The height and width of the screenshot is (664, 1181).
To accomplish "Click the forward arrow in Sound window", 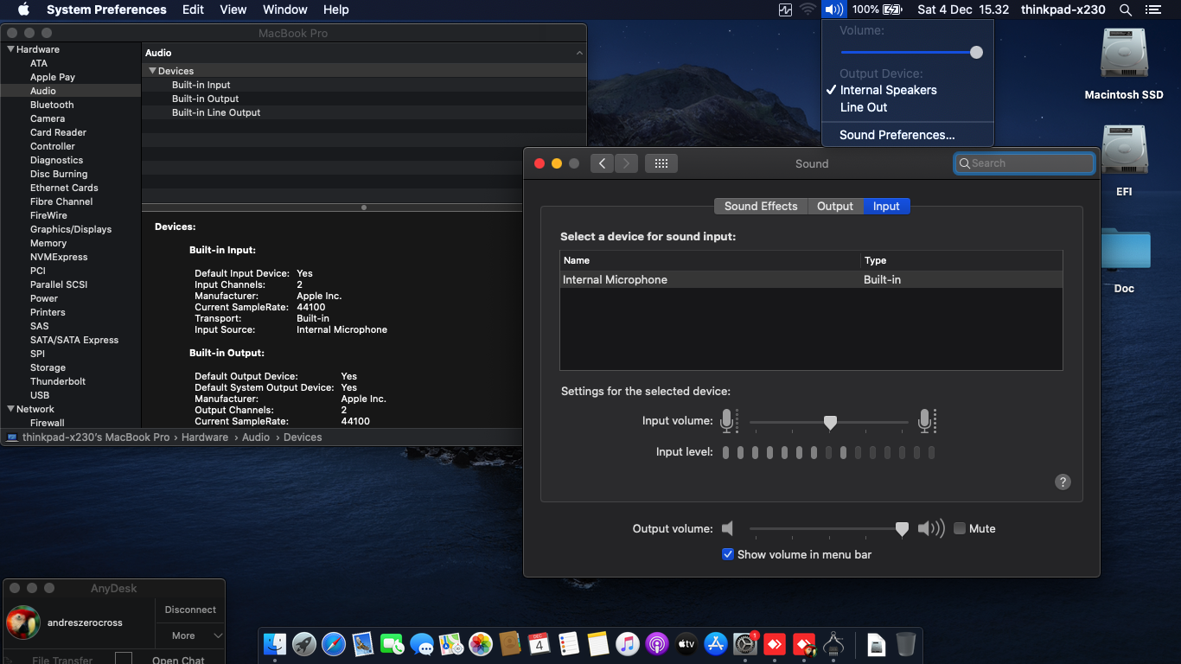I will point(627,163).
